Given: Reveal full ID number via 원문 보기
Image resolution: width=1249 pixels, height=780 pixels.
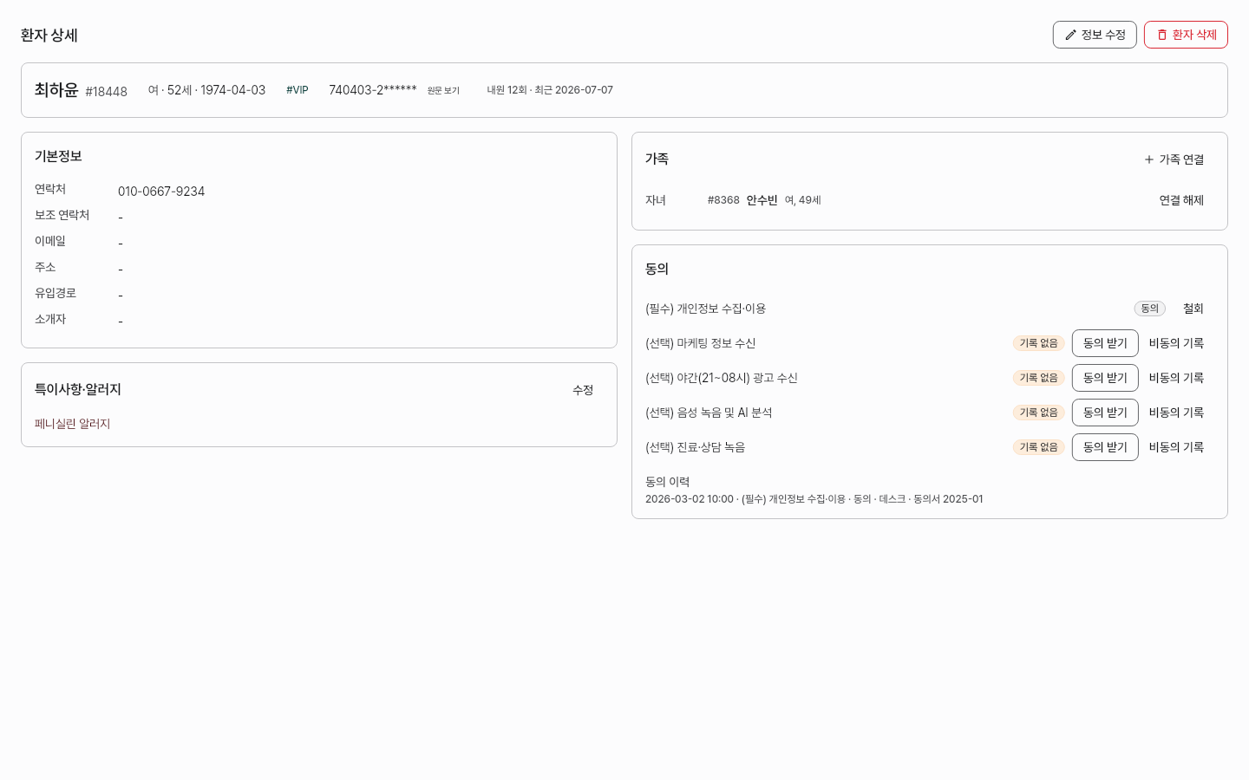Looking at the screenshot, I should pyautogui.click(x=443, y=90).
